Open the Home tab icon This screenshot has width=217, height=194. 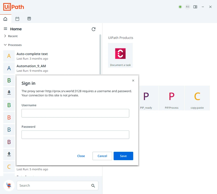(x=5, y=19)
